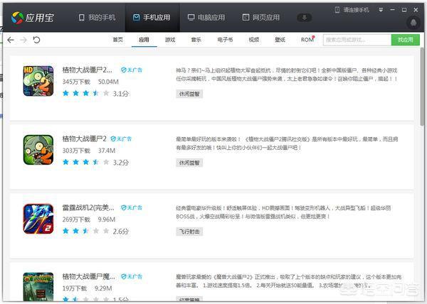Viewport: 427px width, 304px height.
Task: Select the 应用 sub-tab
Action: (144, 40)
